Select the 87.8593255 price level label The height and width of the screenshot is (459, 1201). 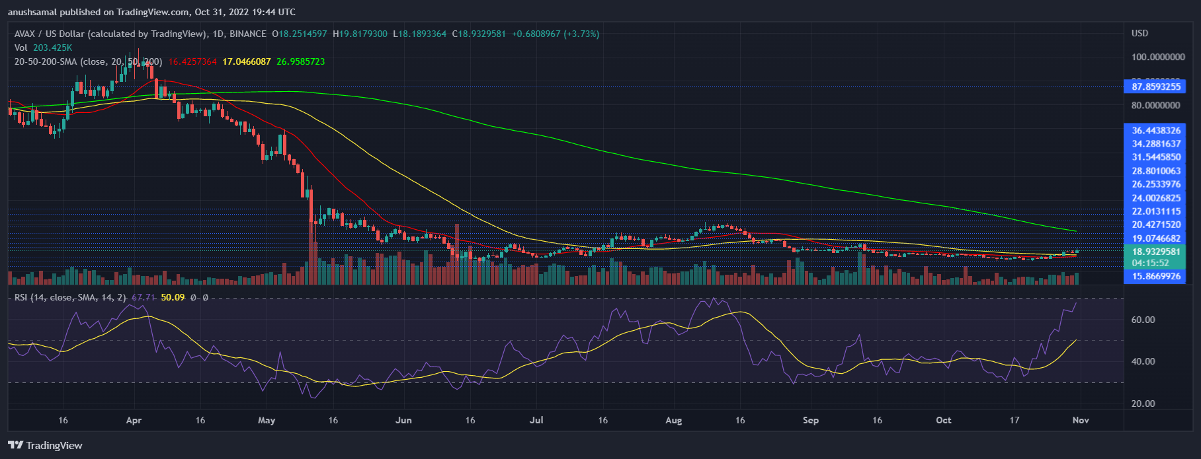point(1156,87)
